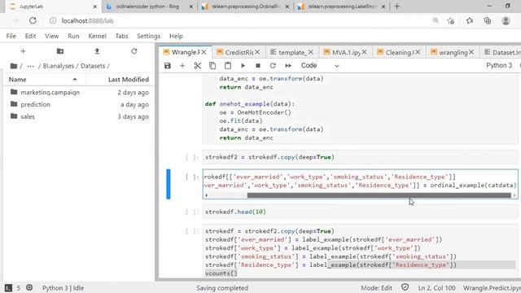Restart the kernel icon in notebook toolbar

[273, 65]
